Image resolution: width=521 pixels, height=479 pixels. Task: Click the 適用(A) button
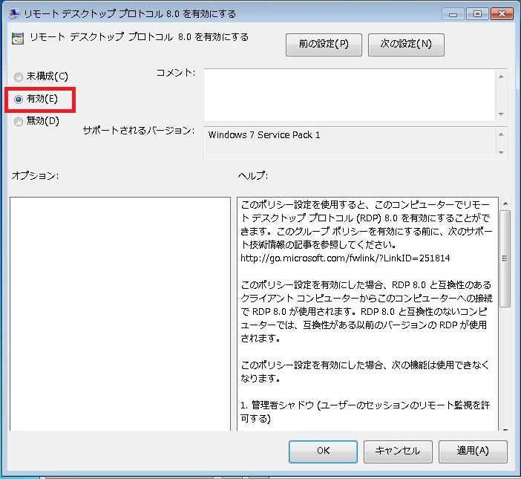click(473, 451)
